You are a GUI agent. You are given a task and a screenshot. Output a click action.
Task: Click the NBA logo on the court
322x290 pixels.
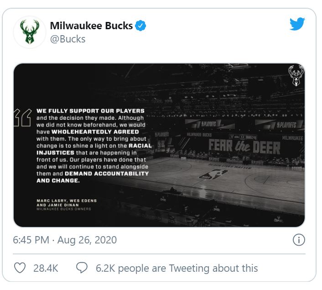[213, 174]
